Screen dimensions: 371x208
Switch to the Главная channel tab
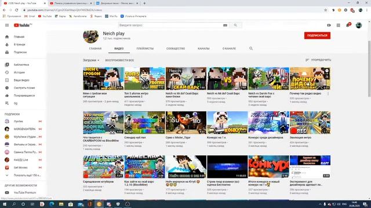(95, 49)
